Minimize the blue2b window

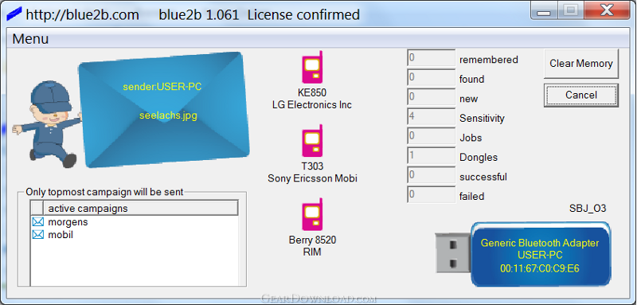pyautogui.click(x=545, y=10)
